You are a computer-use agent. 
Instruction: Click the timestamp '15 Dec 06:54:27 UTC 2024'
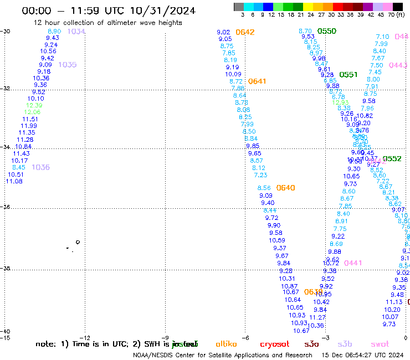pos(363,355)
